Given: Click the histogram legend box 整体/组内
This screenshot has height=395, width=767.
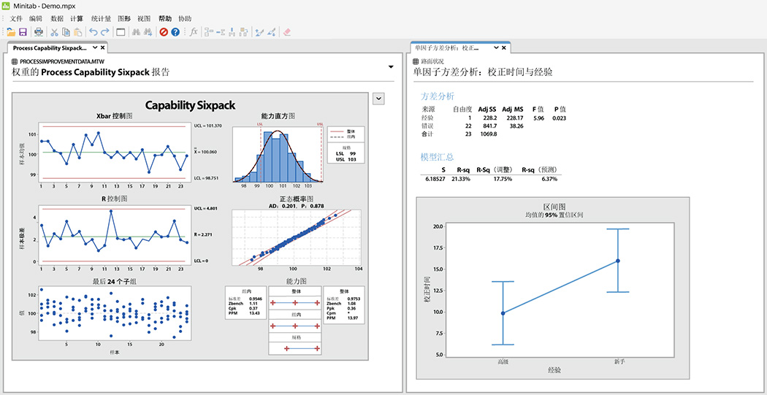Looking at the screenshot, I should 346,134.
